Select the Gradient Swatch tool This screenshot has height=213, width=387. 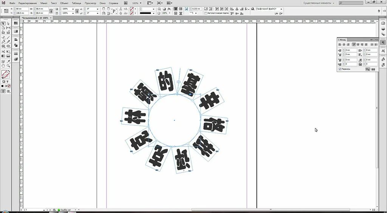[x=3, y=56]
